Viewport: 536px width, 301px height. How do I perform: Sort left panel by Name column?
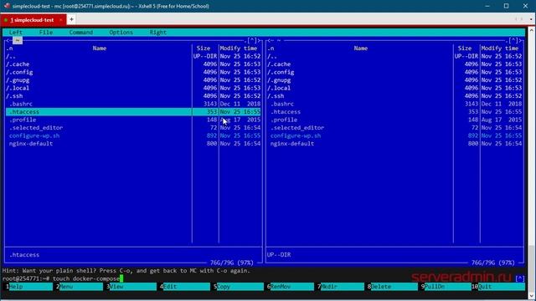tap(99, 48)
